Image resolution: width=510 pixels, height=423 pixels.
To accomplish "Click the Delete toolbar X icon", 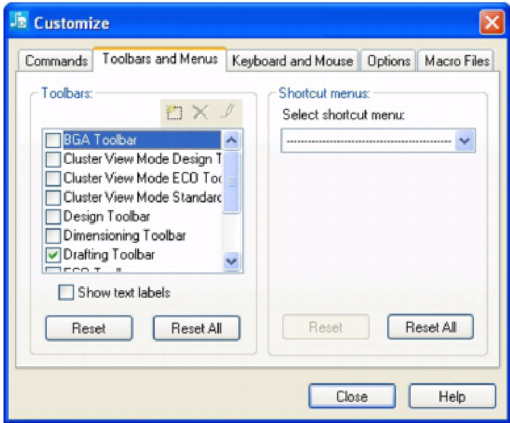I will click(200, 114).
